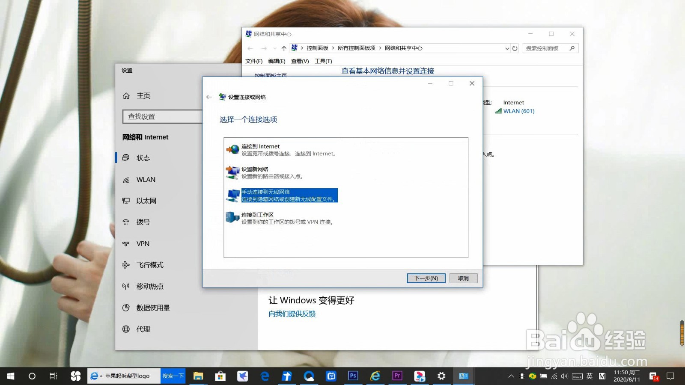Open volume control in system tray
This screenshot has width=685, height=385.
click(x=564, y=376)
